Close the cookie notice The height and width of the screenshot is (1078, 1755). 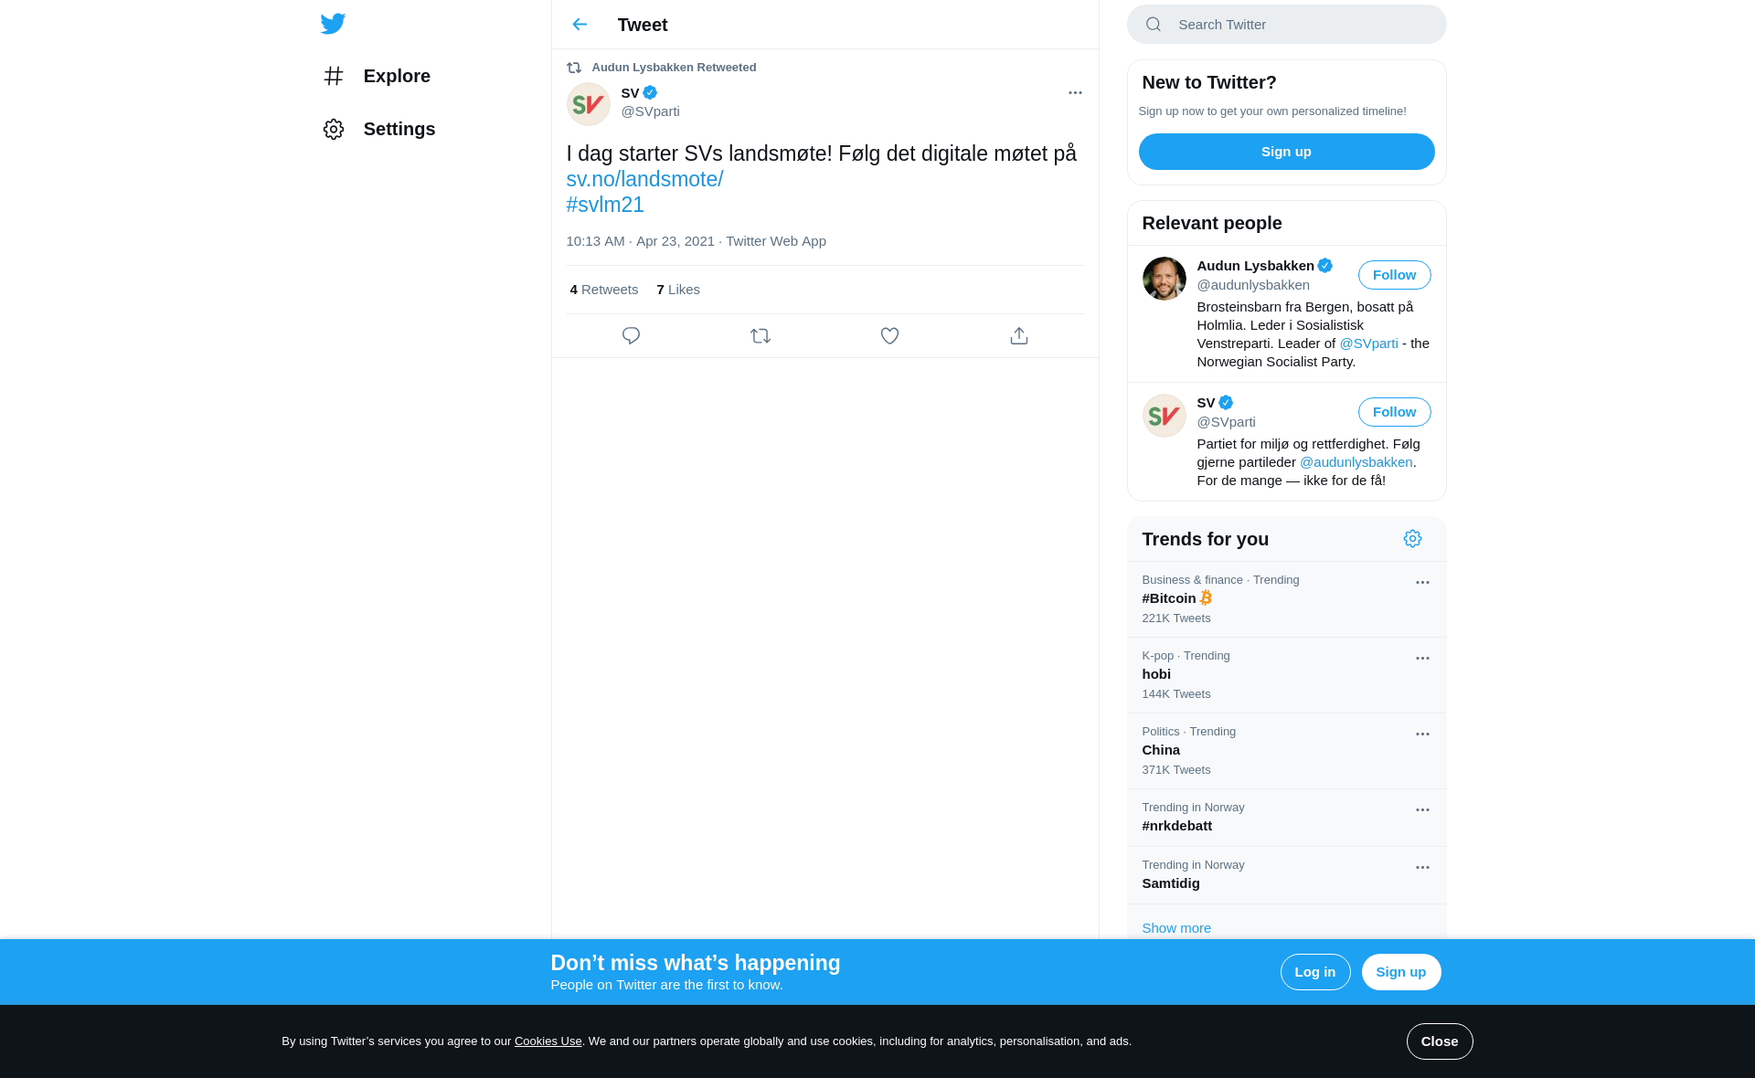click(1439, 1041)
